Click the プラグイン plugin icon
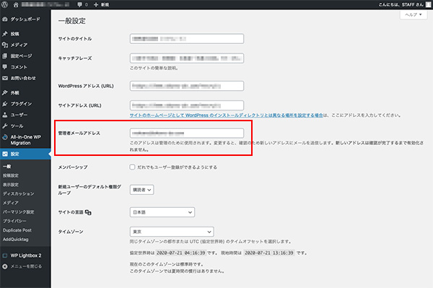The height and width of the screenshot is (288, 433). [x=5, y=104]
